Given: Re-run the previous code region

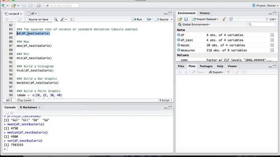Looking at the screenshot, I should click(149, 19).
